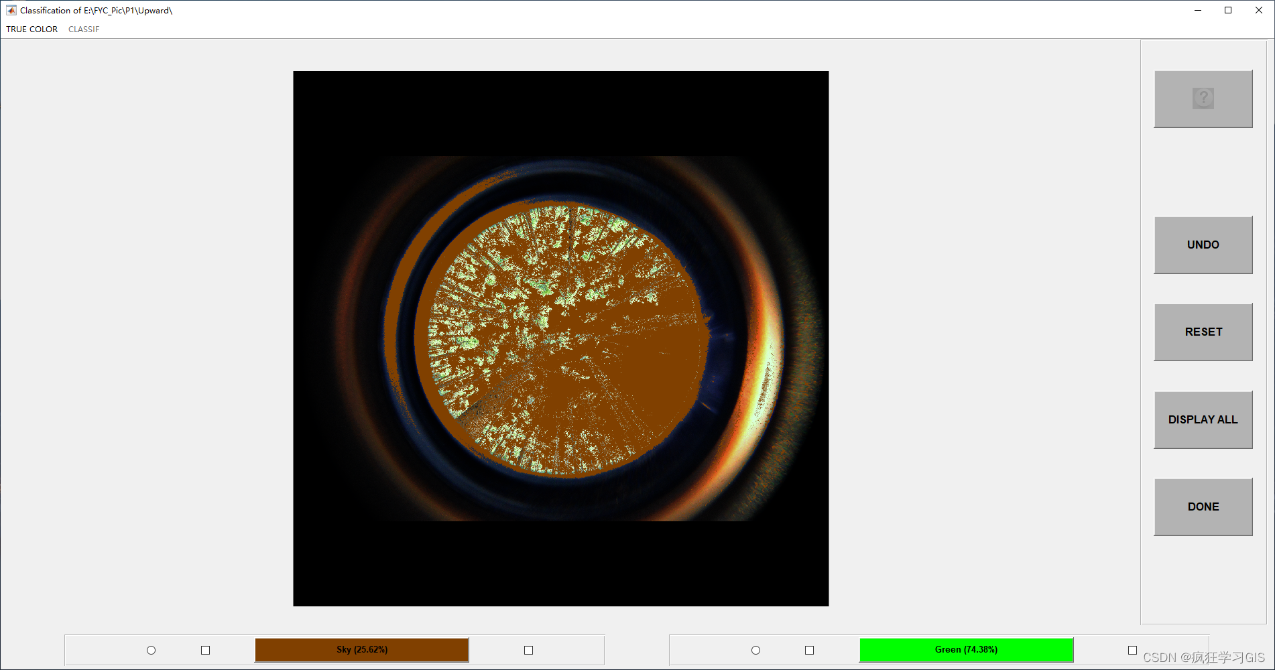1275x670 pixels.
Task: Select the radio button in the Sky panel
Action: click(x=151, y=650)
